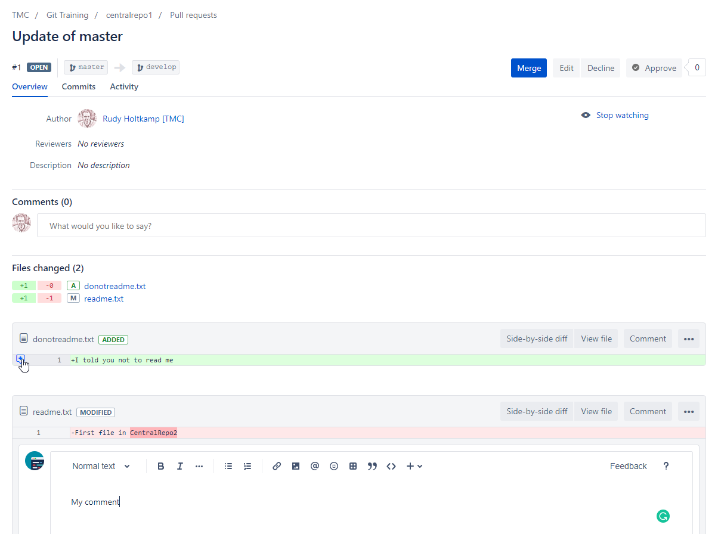Add a blockquote in the comment editor
Viewport: 721px width, 534px height.
click(x=372, y=466)
